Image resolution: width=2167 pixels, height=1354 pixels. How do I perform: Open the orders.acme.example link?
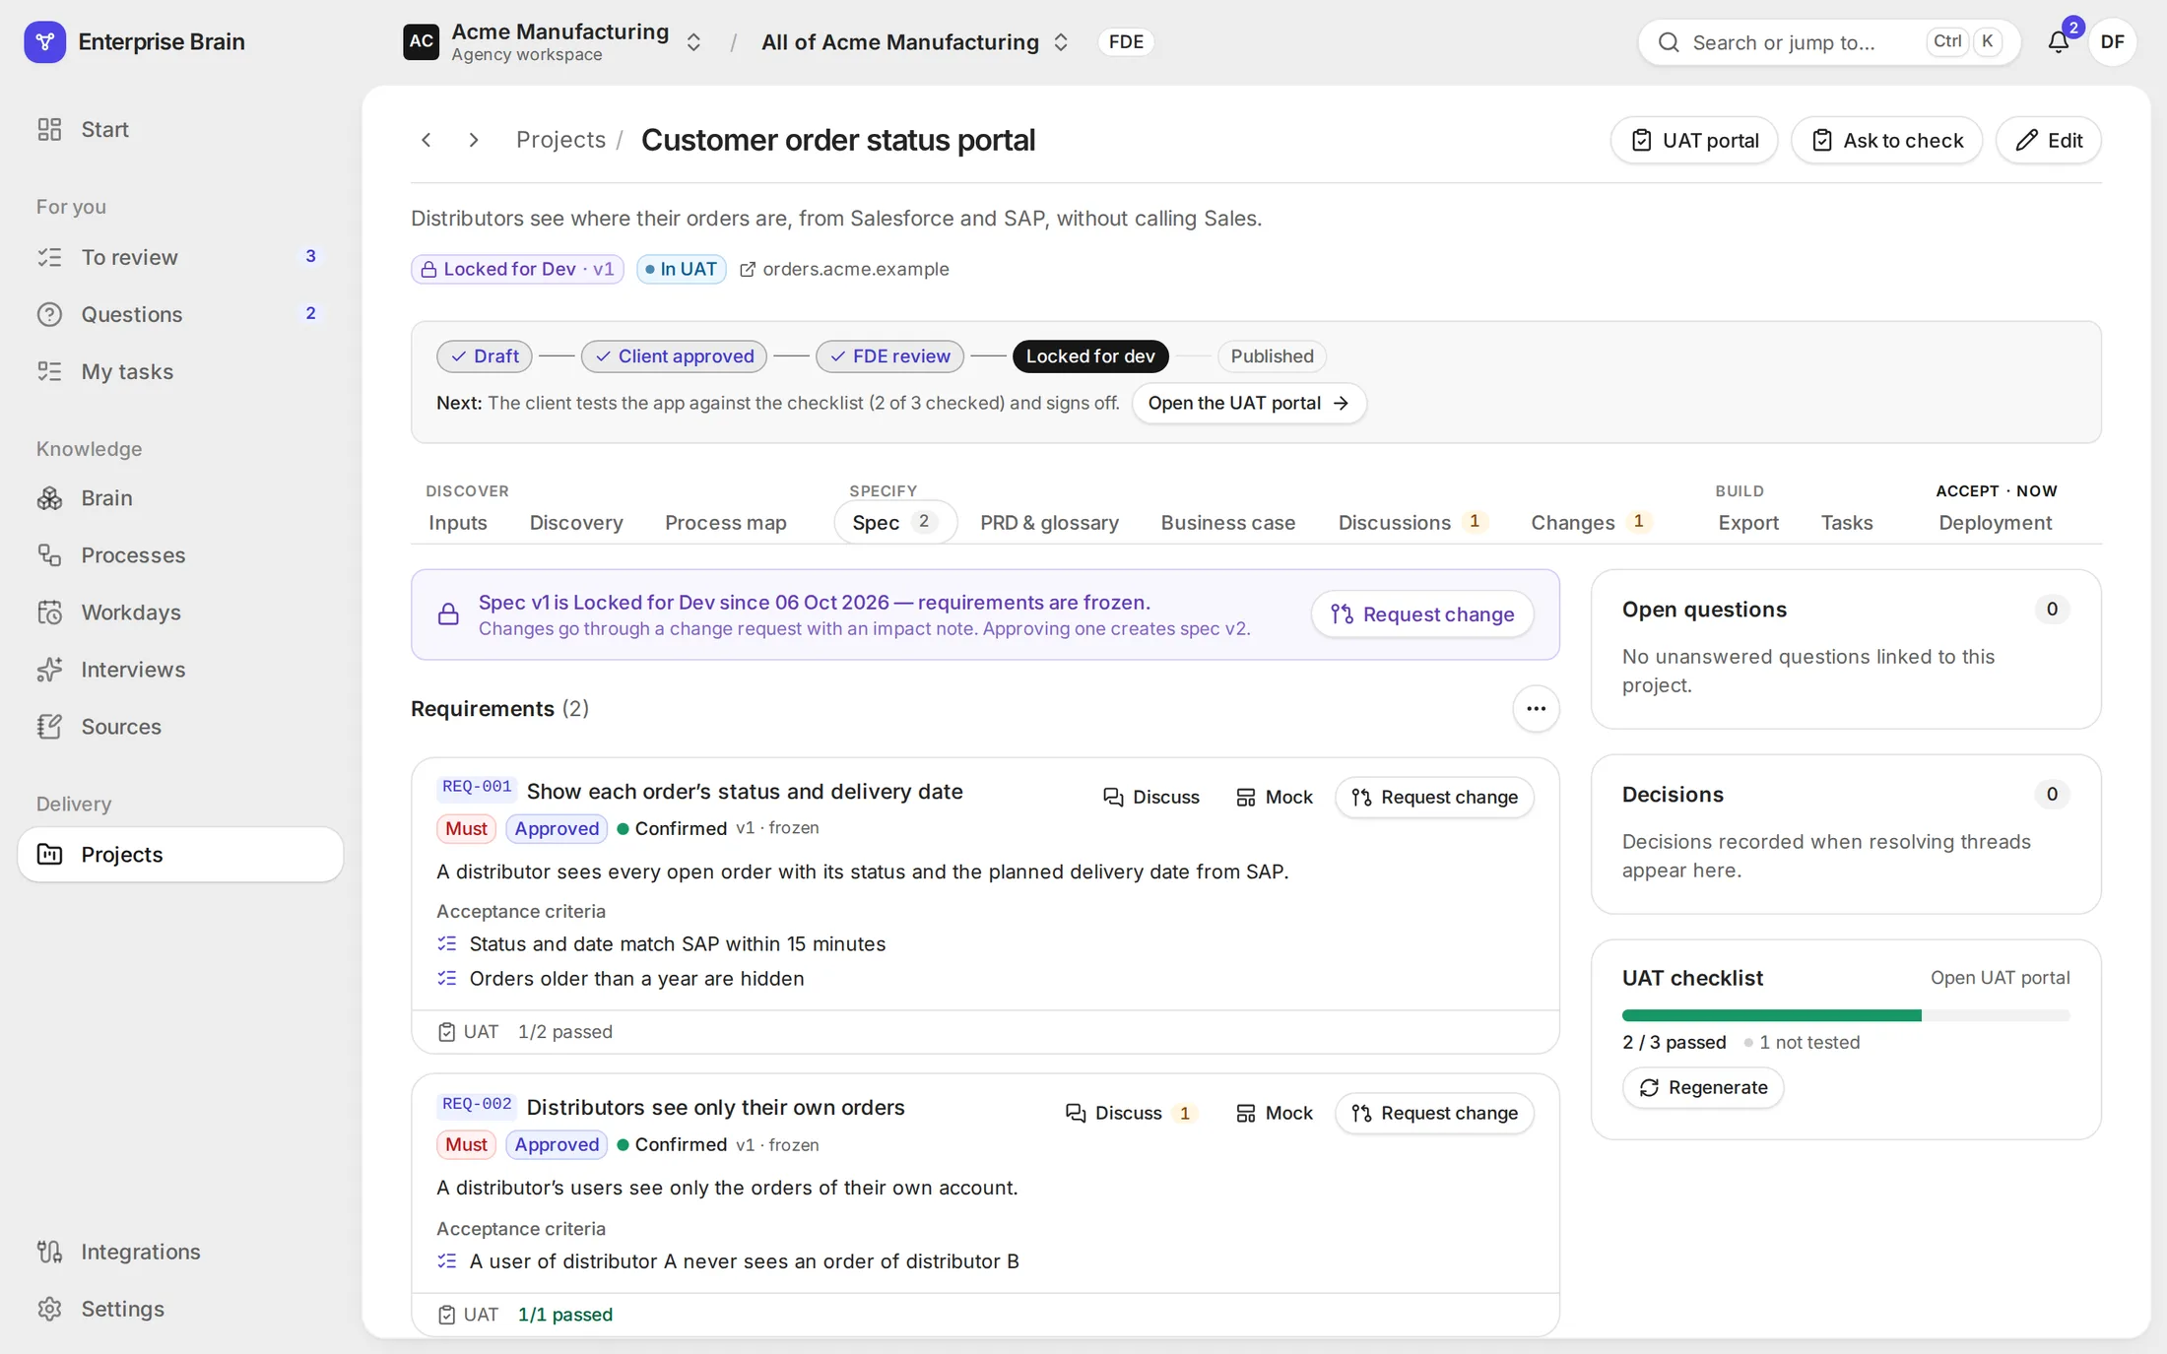click(x=844, y=270)
